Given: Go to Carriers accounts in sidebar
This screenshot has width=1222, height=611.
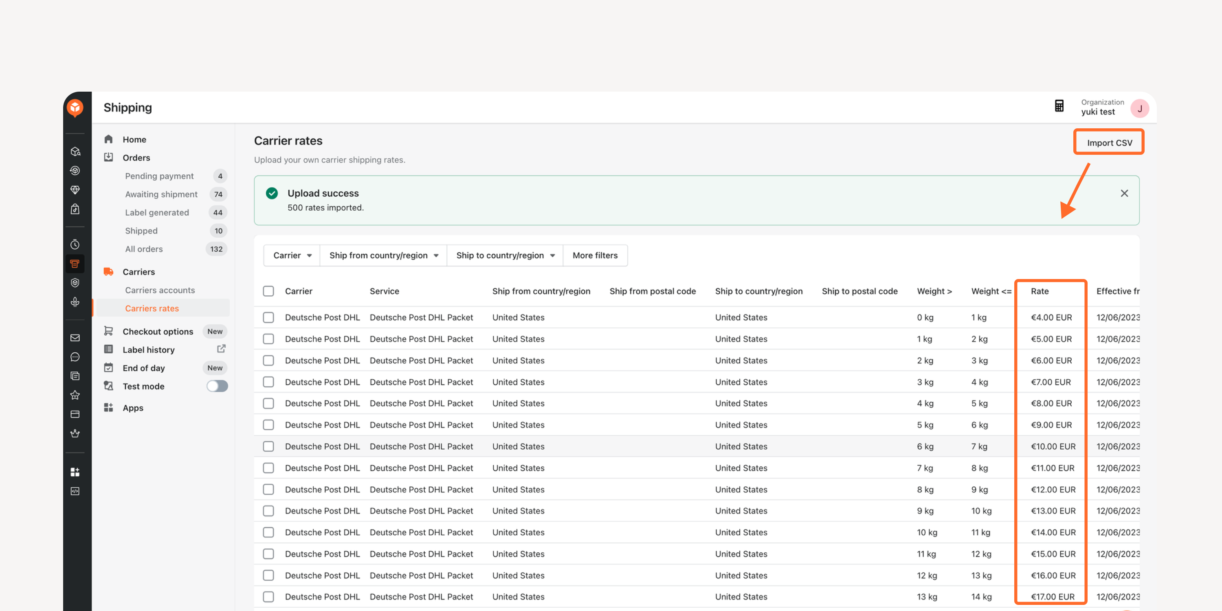Looking at the screenshot, I should click(160, 290).
